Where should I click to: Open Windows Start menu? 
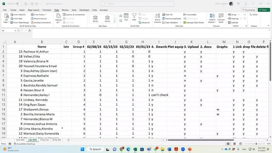click(x=82, y=149)
